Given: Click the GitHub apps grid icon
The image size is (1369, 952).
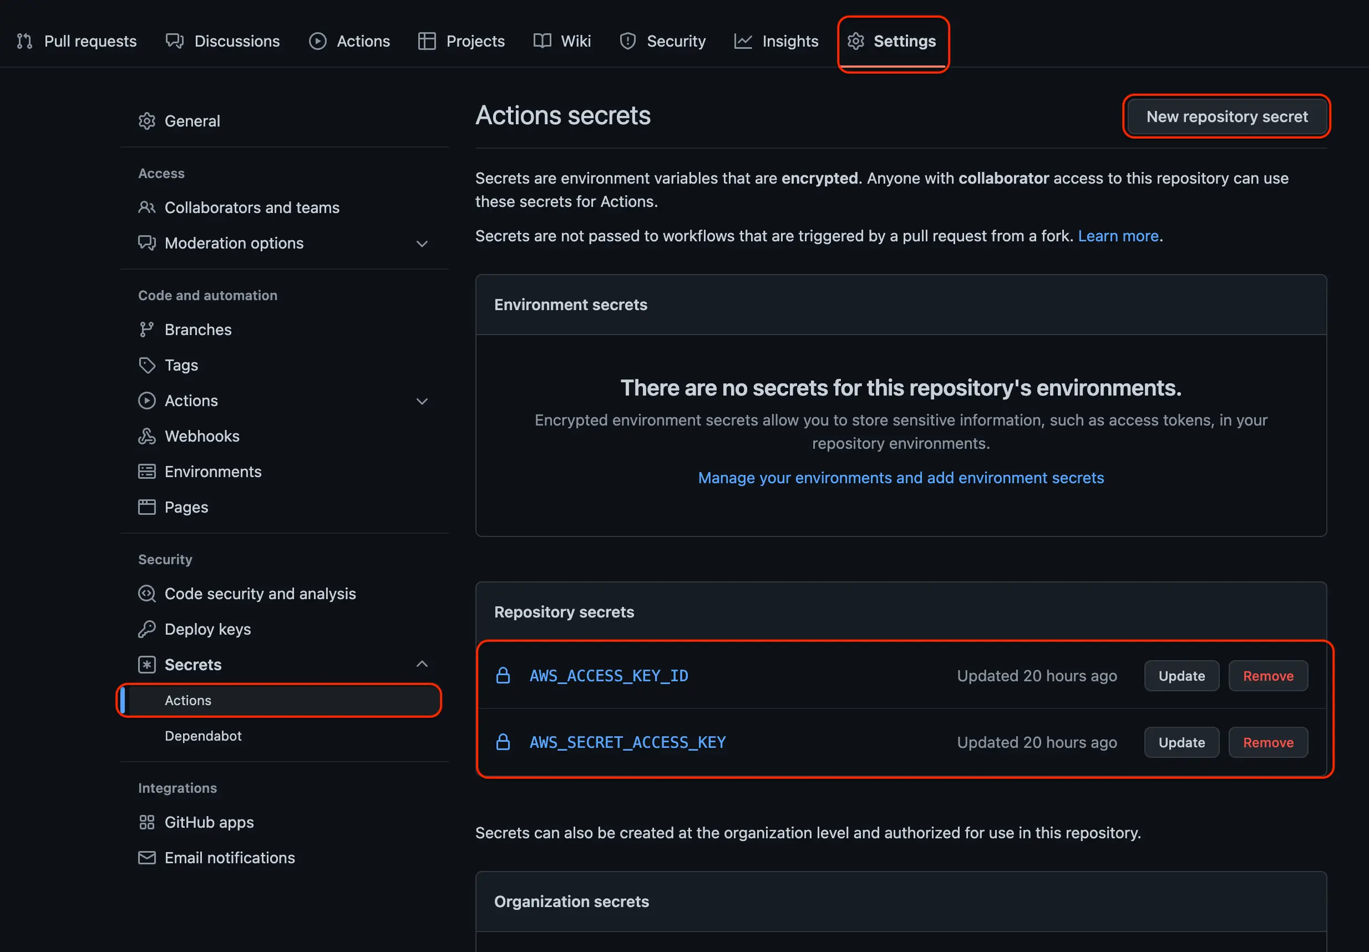Looking at the screenshot, I should point(146,822).
